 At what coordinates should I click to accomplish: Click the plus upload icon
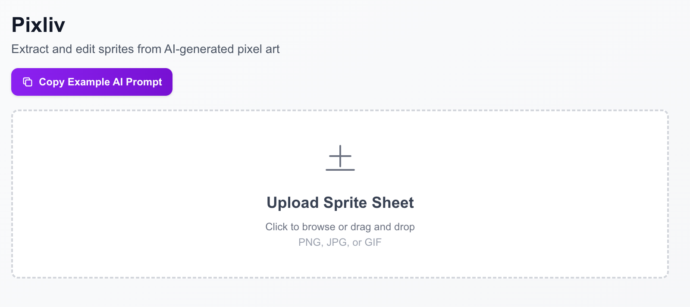pos(340,156)
